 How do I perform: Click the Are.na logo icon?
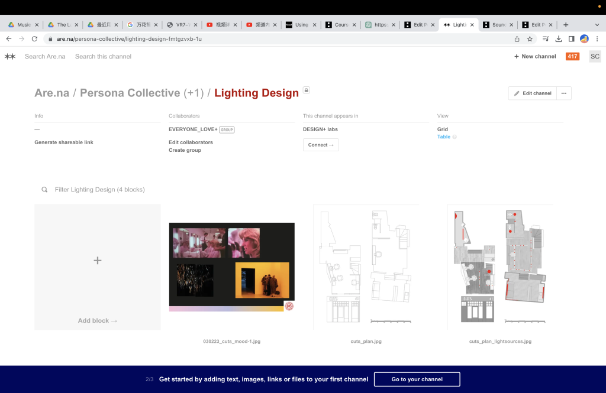tap(10, 56)
